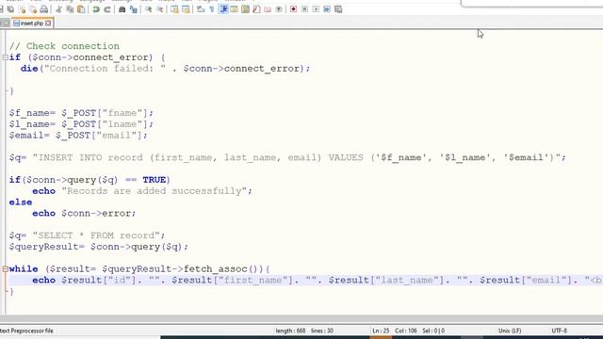Toggle file monitoring eye icon
The image size is (603, 339).
pos(279,9)
